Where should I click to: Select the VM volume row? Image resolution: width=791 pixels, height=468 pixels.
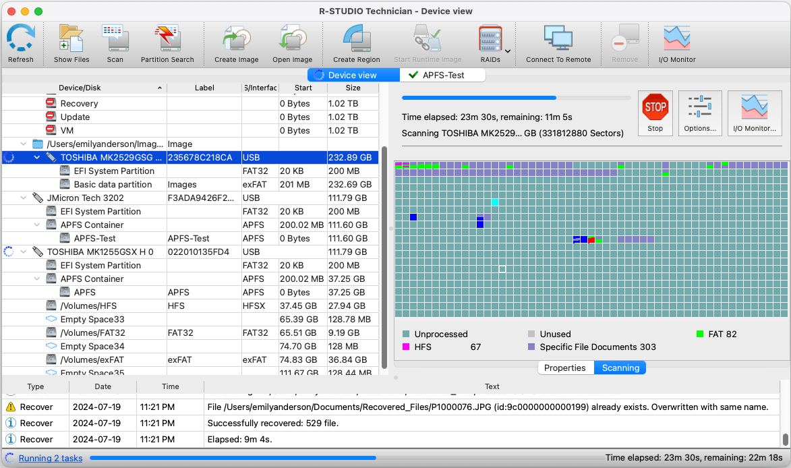pos(190,130)
